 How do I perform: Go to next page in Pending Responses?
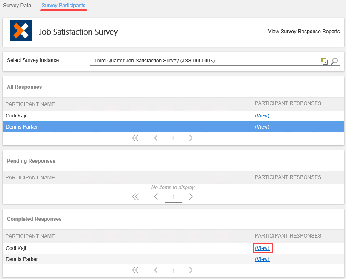click(191, 197)
